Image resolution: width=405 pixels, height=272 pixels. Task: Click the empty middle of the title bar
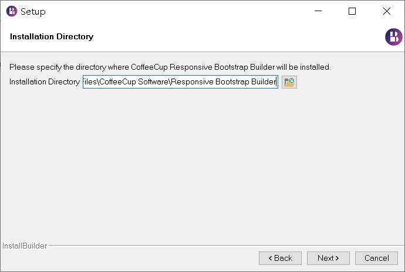[176, 11]
